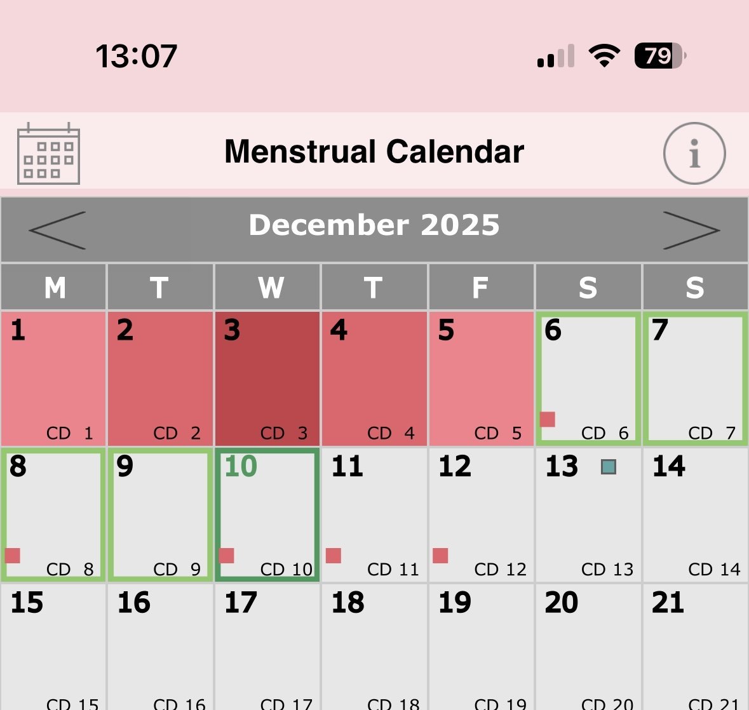Open December 17 day cell
The height and width of the screenshot is (710, 749).
[x=267, y=648]
